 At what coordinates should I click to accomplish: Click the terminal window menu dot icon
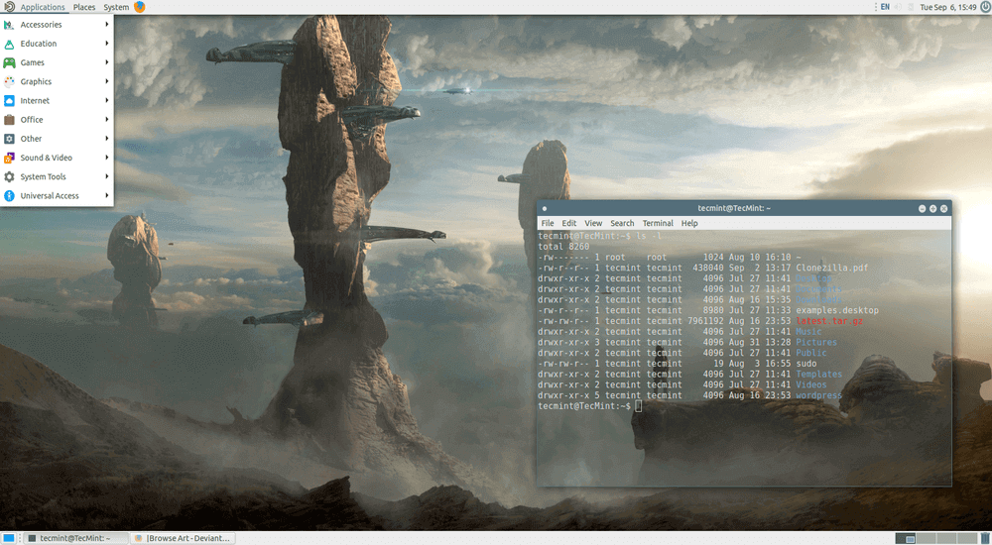(544, 208)
